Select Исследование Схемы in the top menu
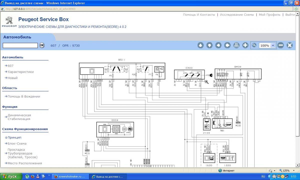 [237, 15]
